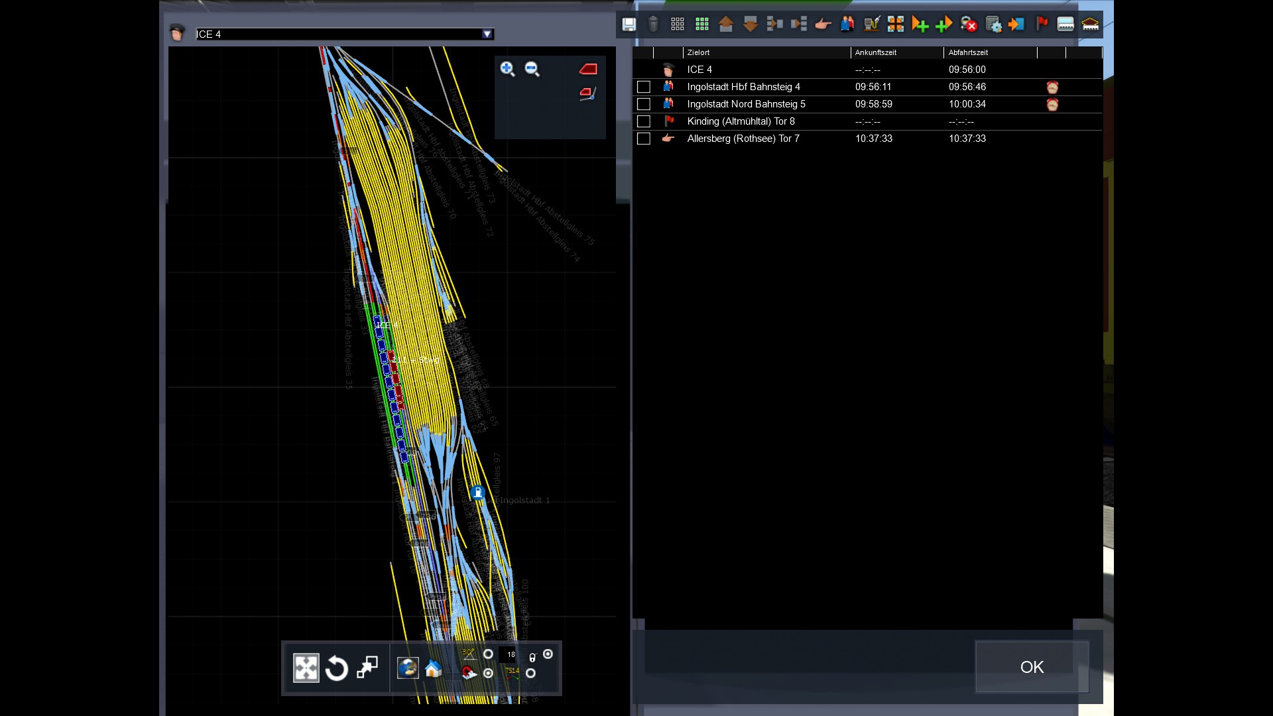
Task: Click the blue house home icon
Action: point(433,668)
